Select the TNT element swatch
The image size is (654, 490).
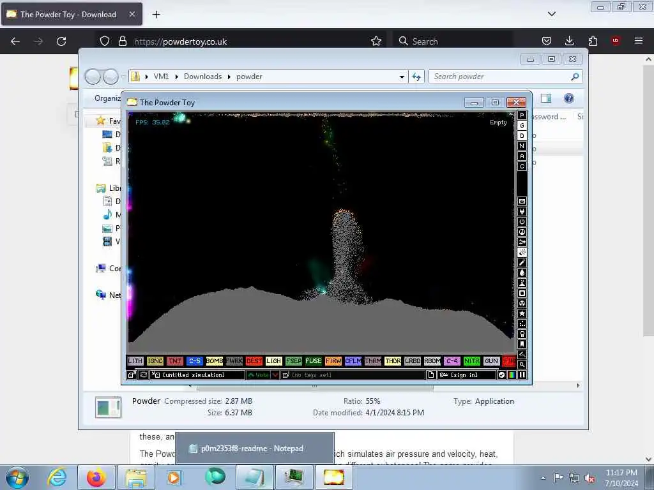tap(175, 361)
